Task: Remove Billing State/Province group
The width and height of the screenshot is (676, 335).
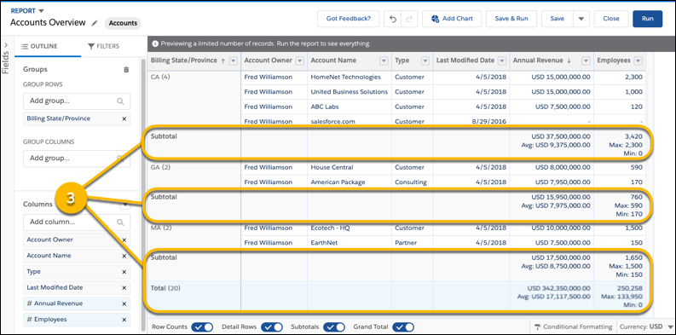Action: click(x=124, y=118)
